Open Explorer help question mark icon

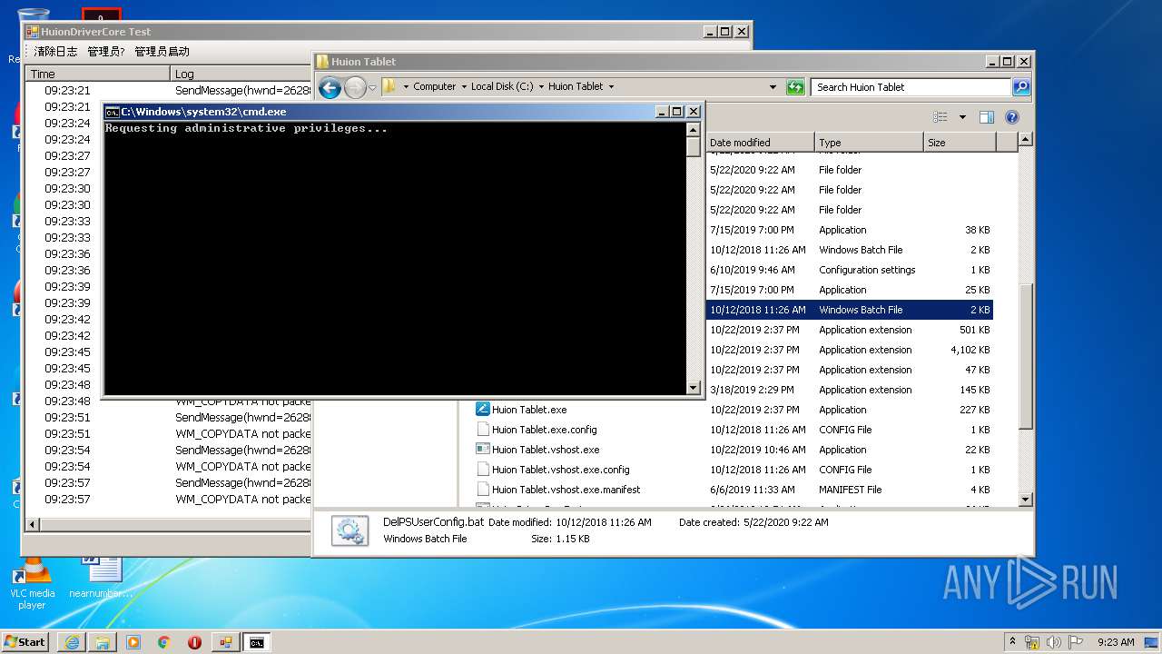click(x=1012, y=117)
